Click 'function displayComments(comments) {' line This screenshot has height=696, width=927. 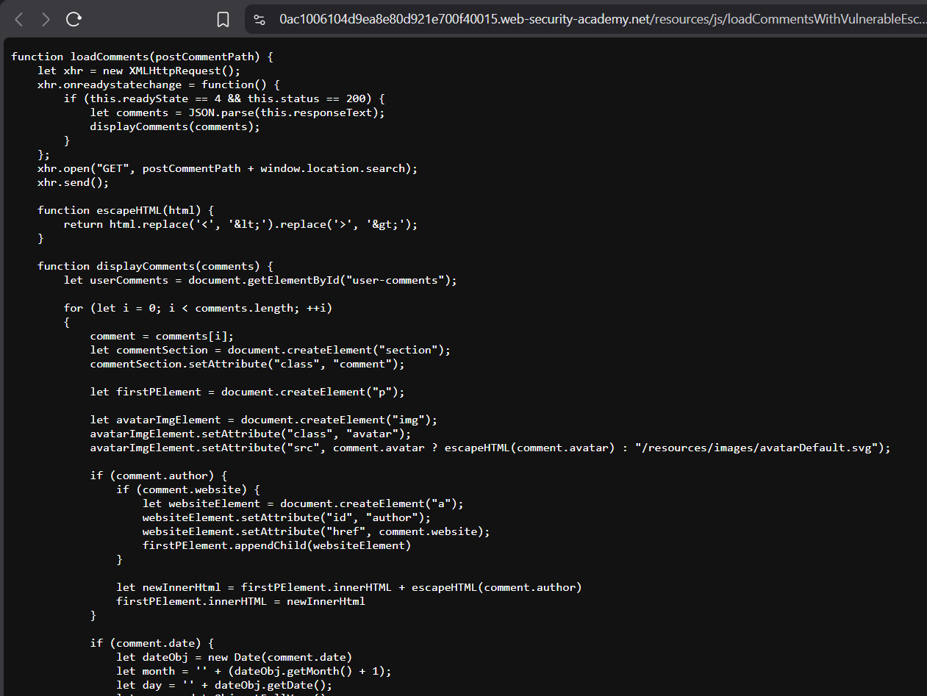pos(155,266)
